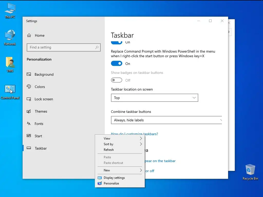
Task: Turn off Replace Command Prompt with PowerShell toggle
Action: (117, 64)
